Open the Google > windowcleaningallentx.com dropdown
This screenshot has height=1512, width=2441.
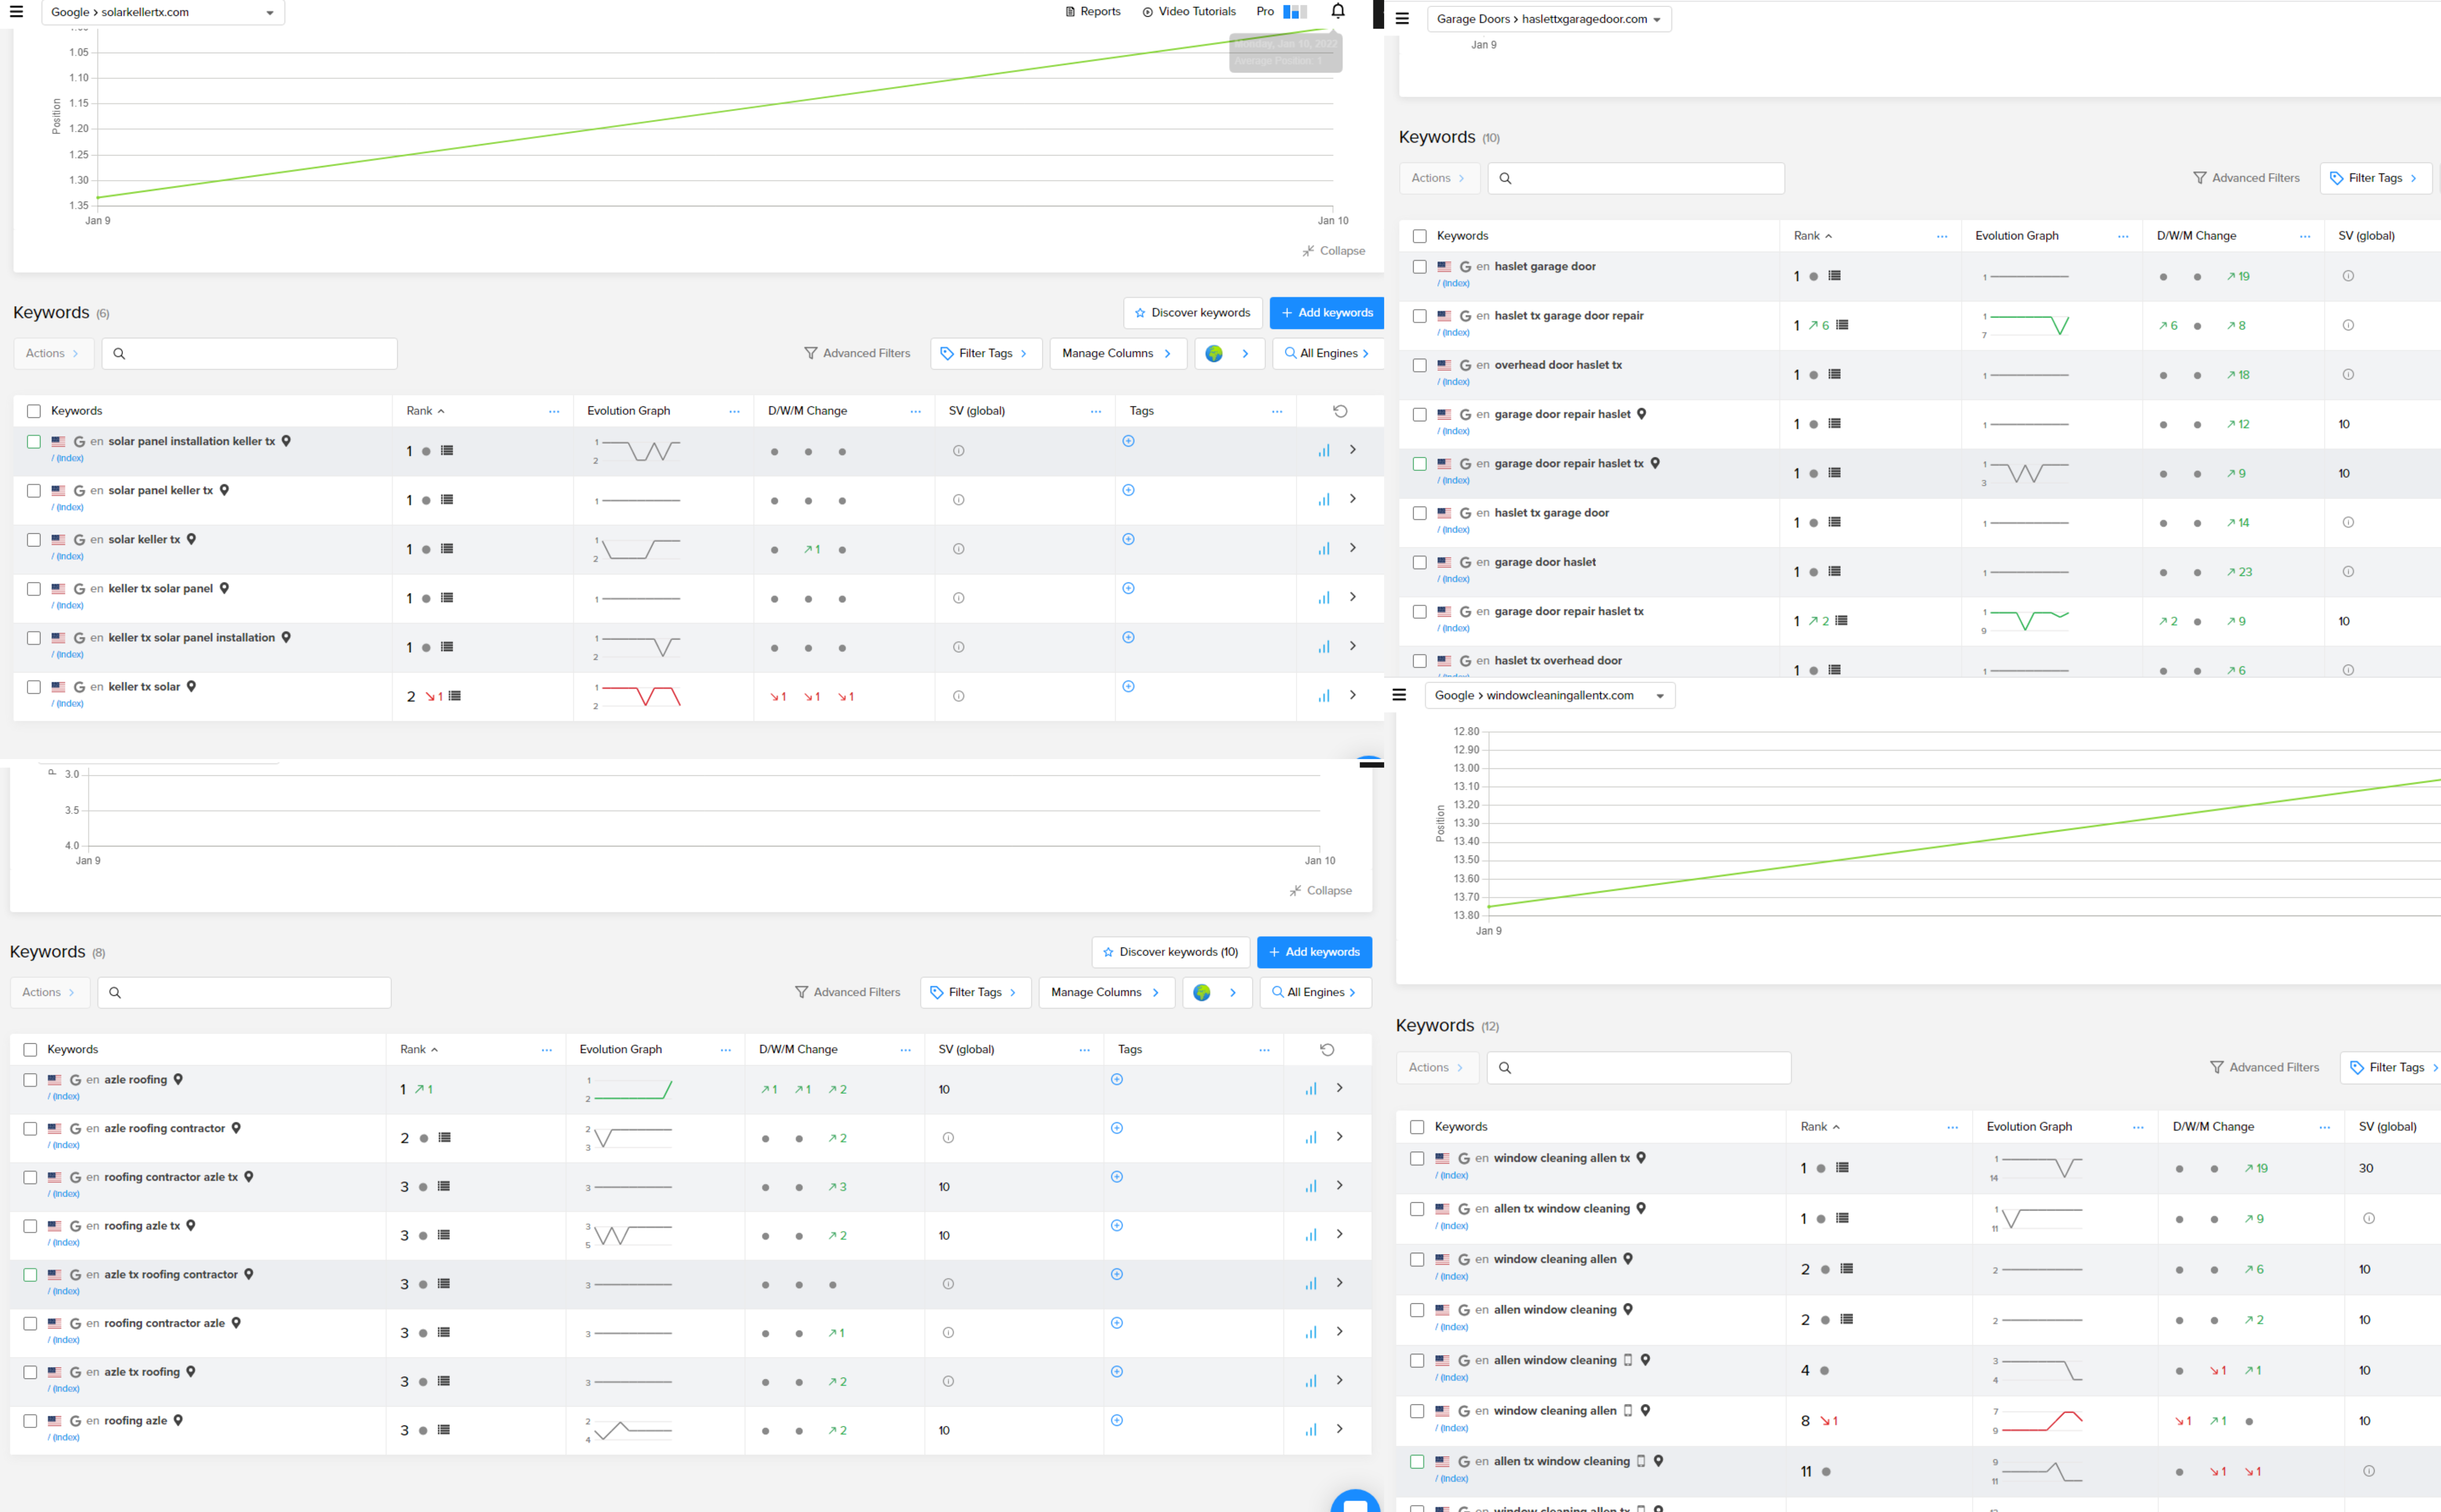[x=1549, y=695]
